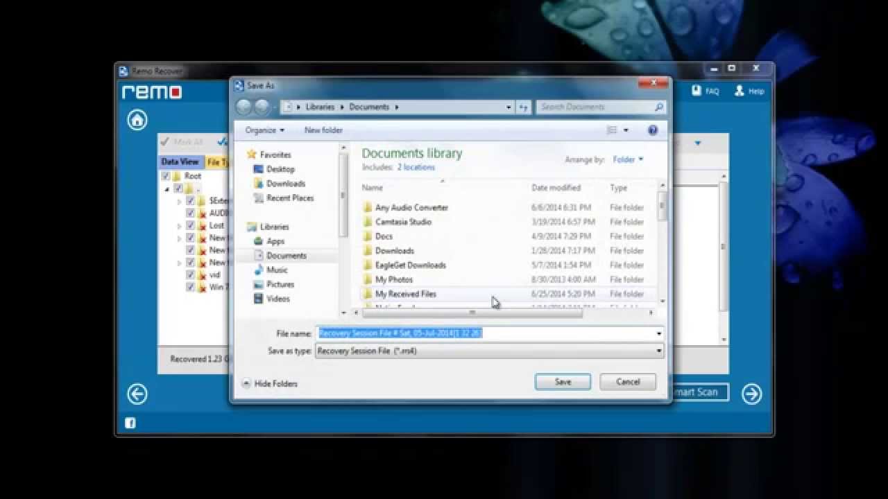The height and width of the screenshot is (499, 888).
Task: Sort by Name column header
Action: tap(373, 188)
